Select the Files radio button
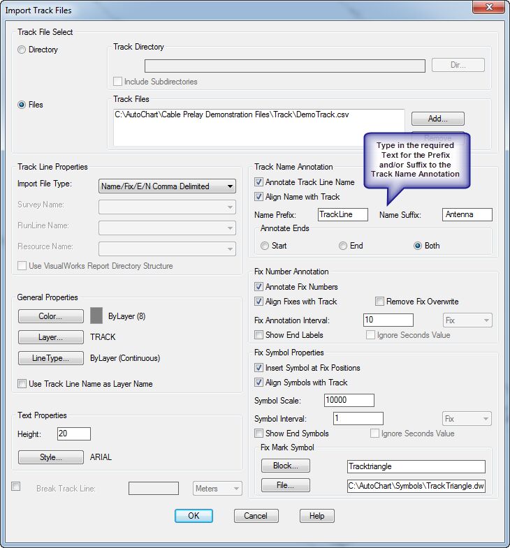This screenshot has width=510, height=548. 22,105
